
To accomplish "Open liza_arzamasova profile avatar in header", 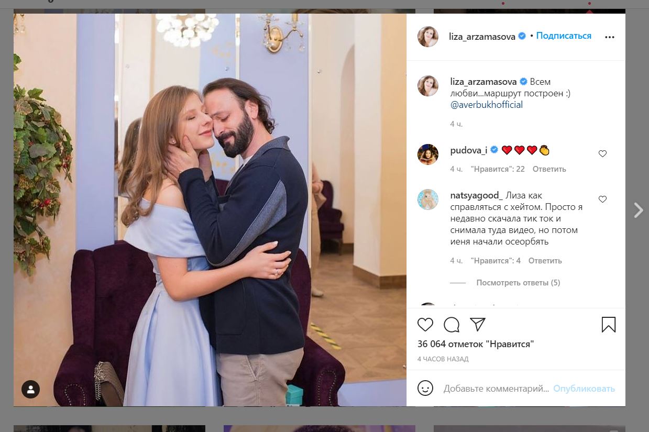I will point(427,37).
